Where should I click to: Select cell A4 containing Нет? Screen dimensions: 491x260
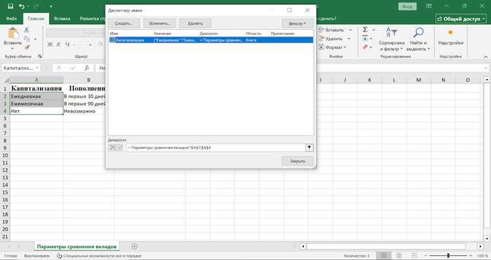click(36, 111)
